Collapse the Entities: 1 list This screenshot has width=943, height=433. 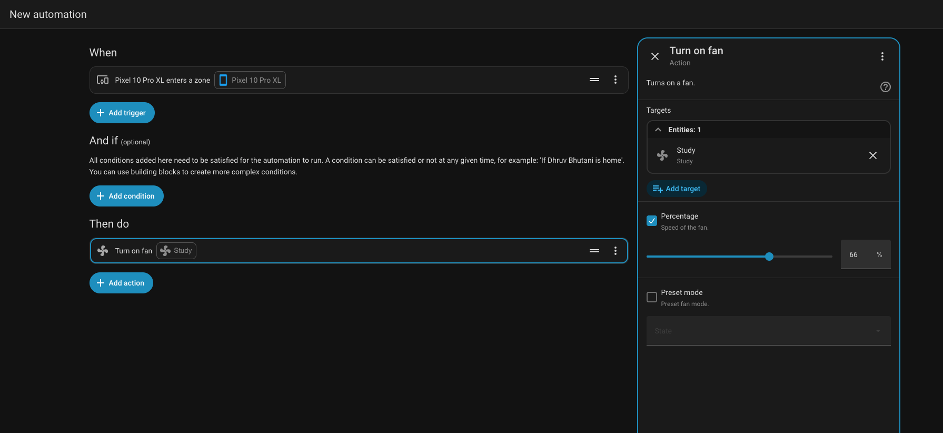click(658, 130)
